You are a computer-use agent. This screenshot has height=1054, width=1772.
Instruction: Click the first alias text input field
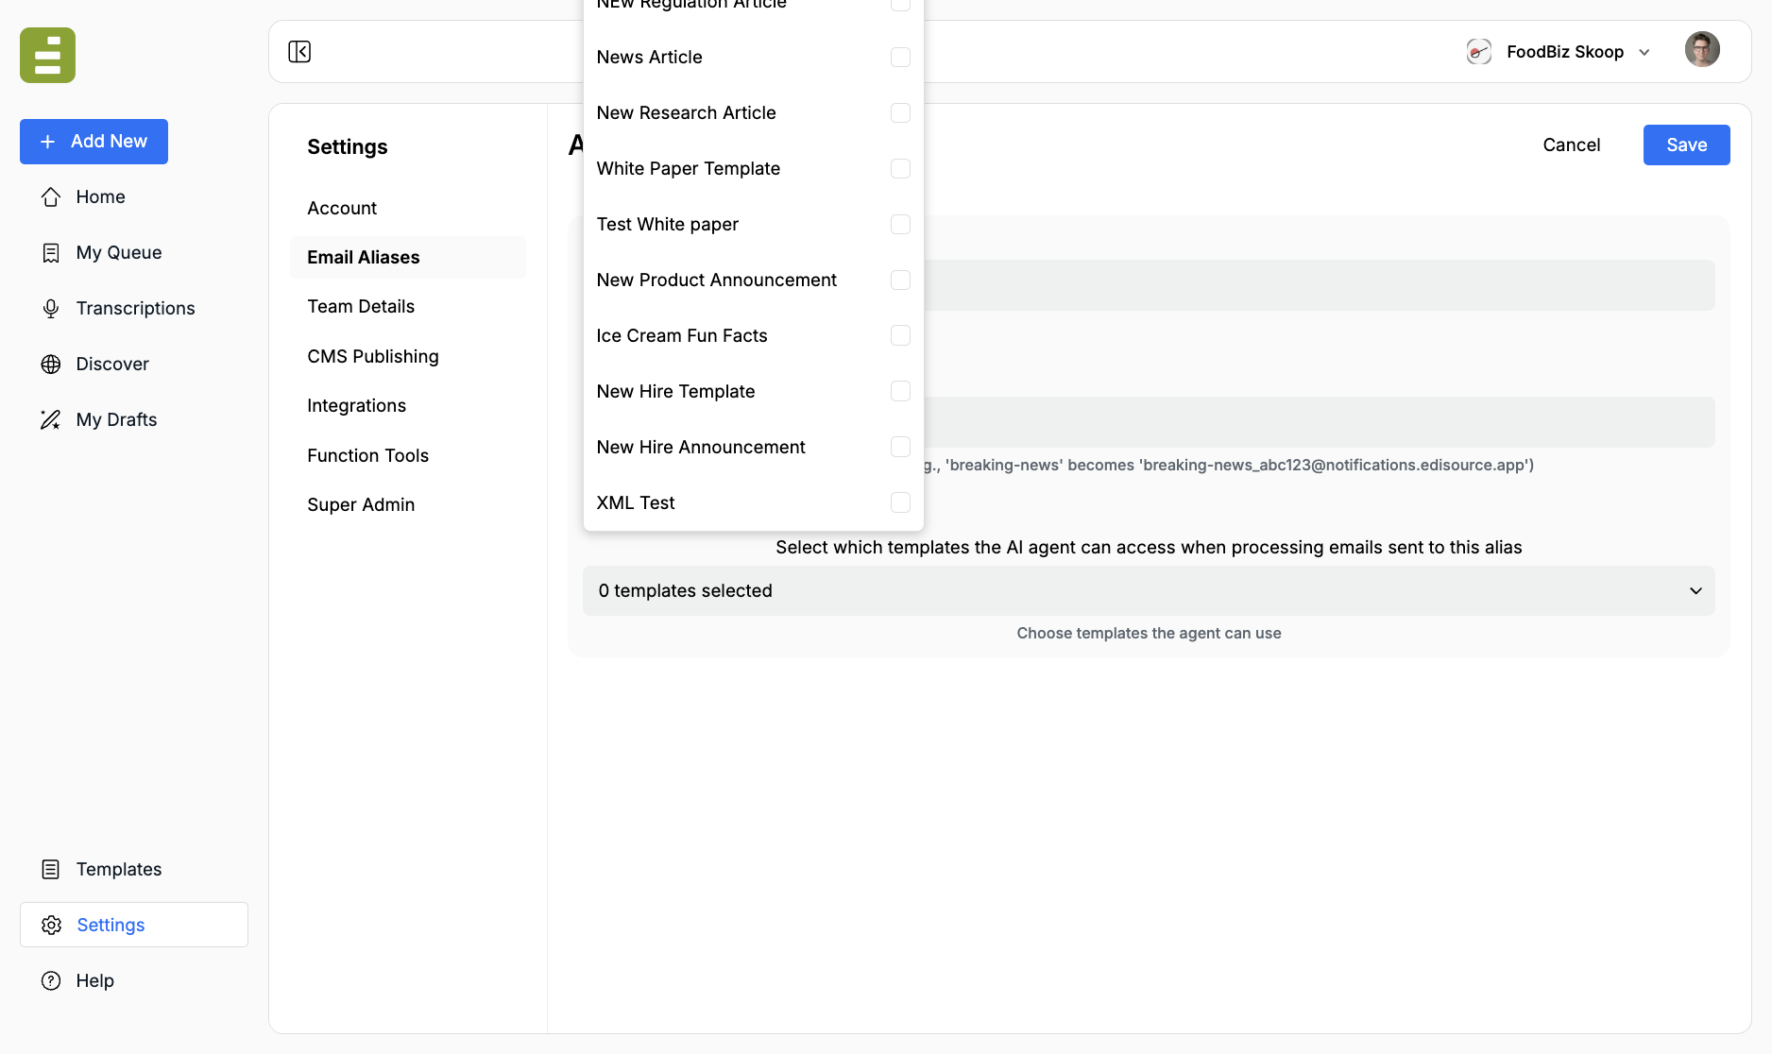[1319, 285]
